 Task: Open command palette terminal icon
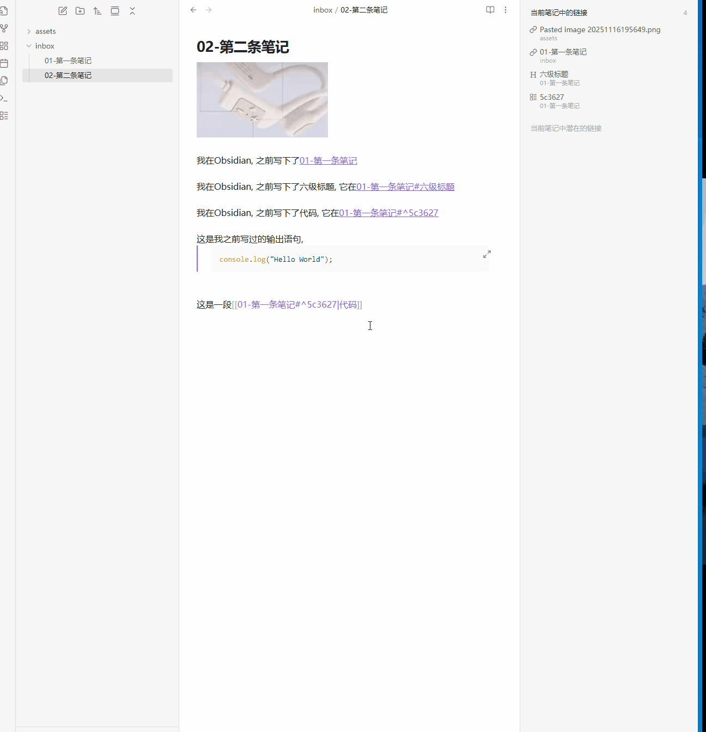pos(4,98)
